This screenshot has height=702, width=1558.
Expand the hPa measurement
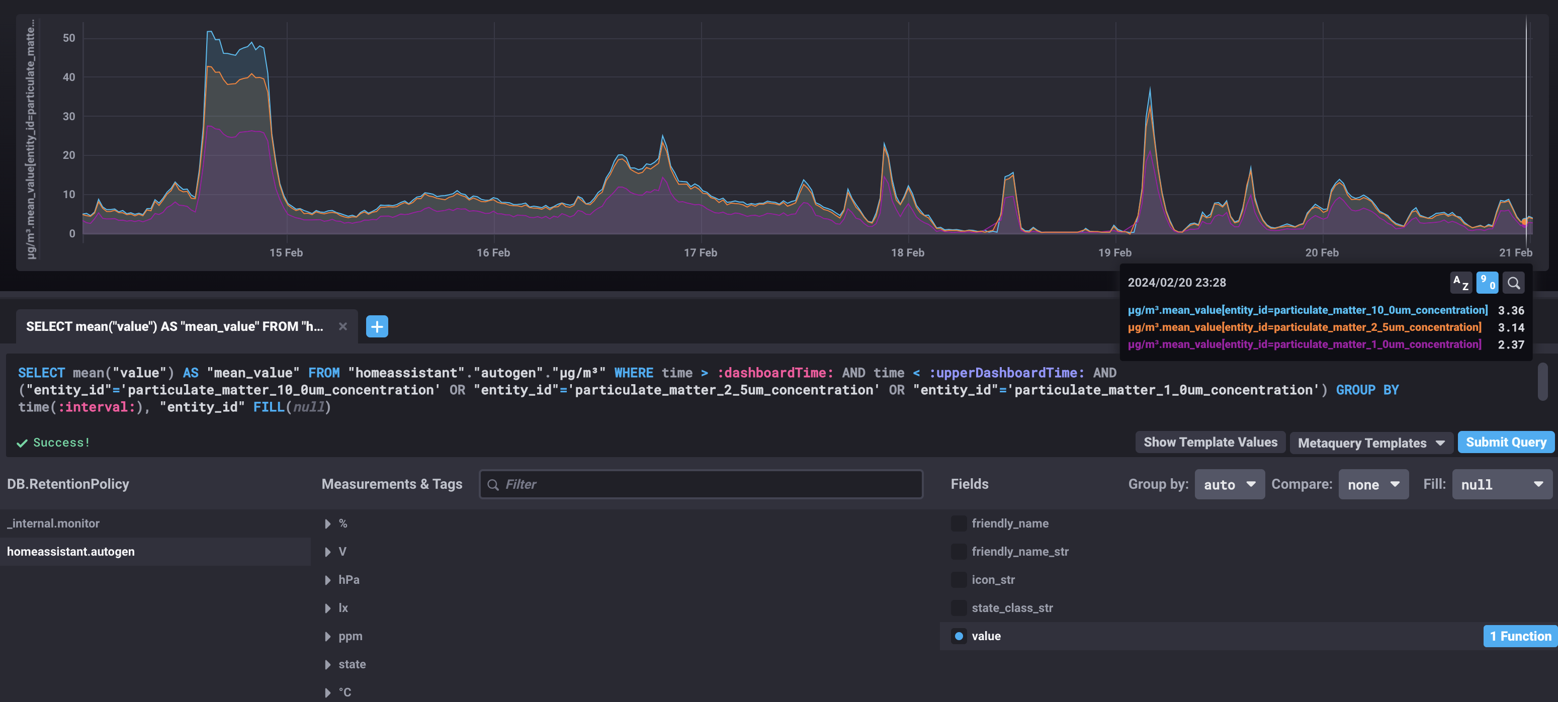click(x=328, y=580)
